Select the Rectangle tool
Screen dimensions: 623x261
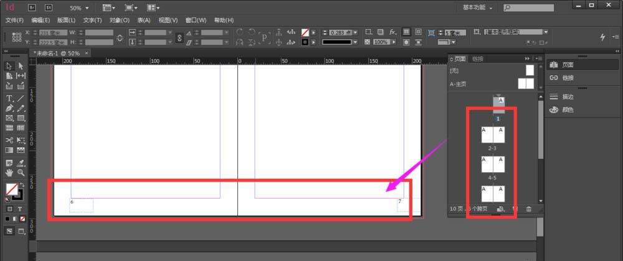point(21,118)
